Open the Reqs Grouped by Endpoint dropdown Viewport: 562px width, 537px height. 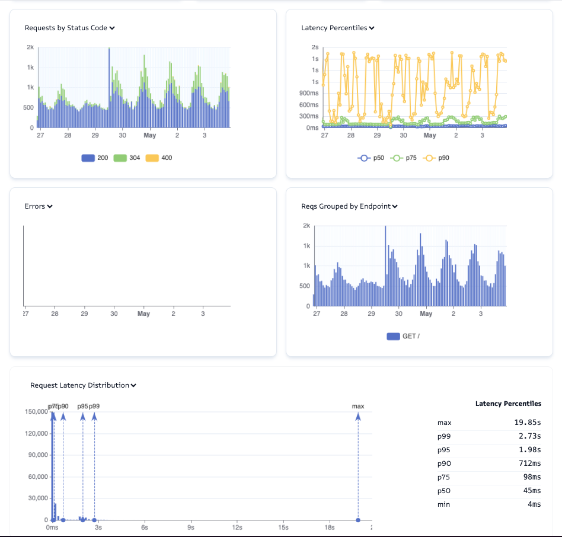[395, 206]
